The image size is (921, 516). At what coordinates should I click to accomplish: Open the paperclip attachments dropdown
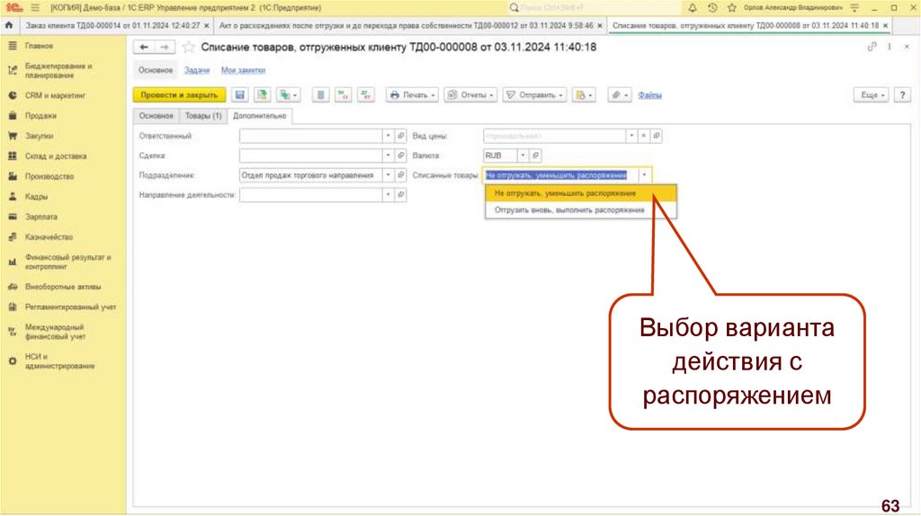pyautogui.click(x=619, y=95)
